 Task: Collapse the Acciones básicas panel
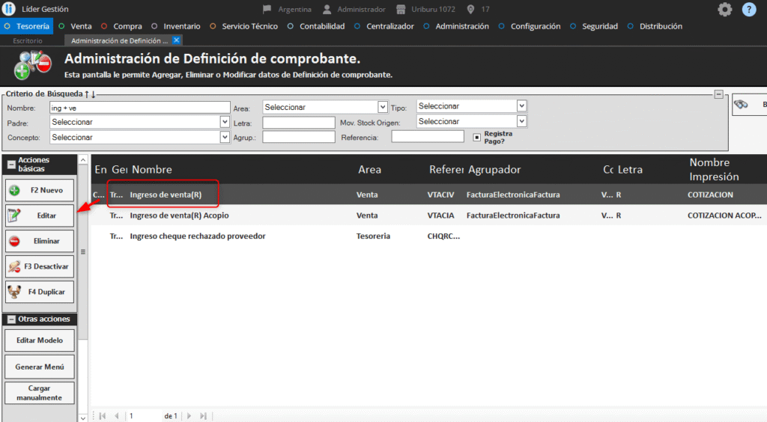(11, 165)
